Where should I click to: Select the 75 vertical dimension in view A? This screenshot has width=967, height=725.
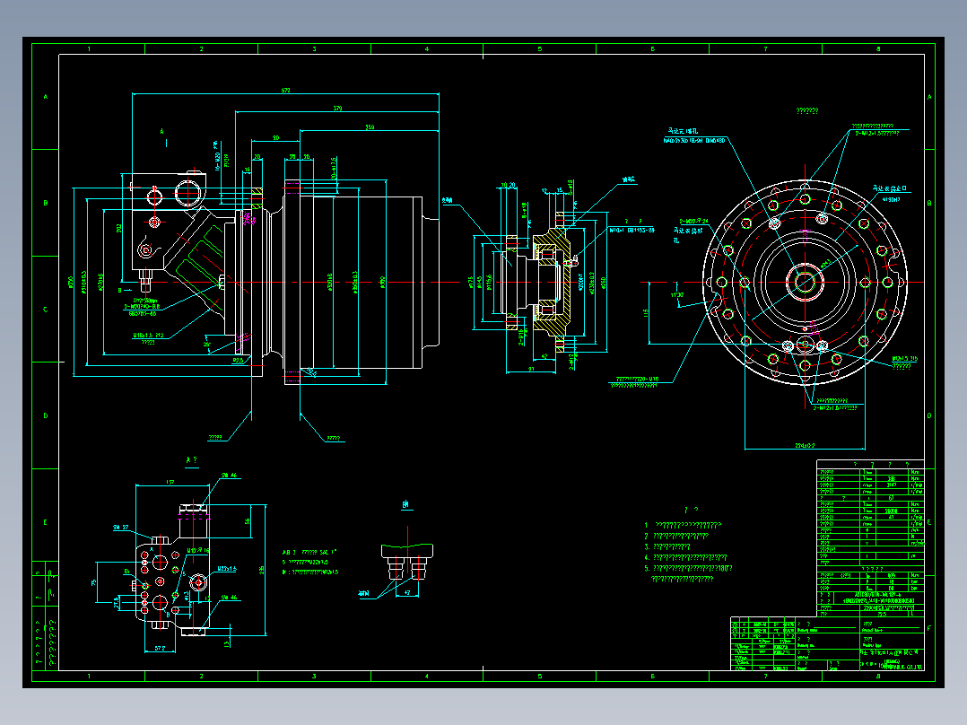click(x=93, y=582)
